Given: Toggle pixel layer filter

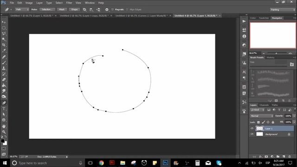Looking at the screenshot, I should (x=269, y=110).
